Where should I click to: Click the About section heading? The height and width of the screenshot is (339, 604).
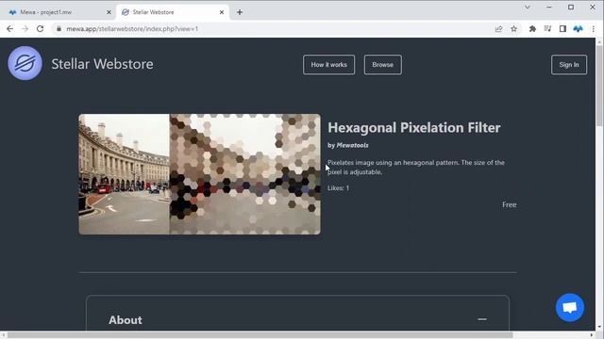coord(126,320)
